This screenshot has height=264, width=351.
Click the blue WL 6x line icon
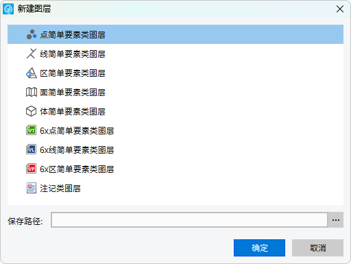pyautogui.click(x=31, y=149)
